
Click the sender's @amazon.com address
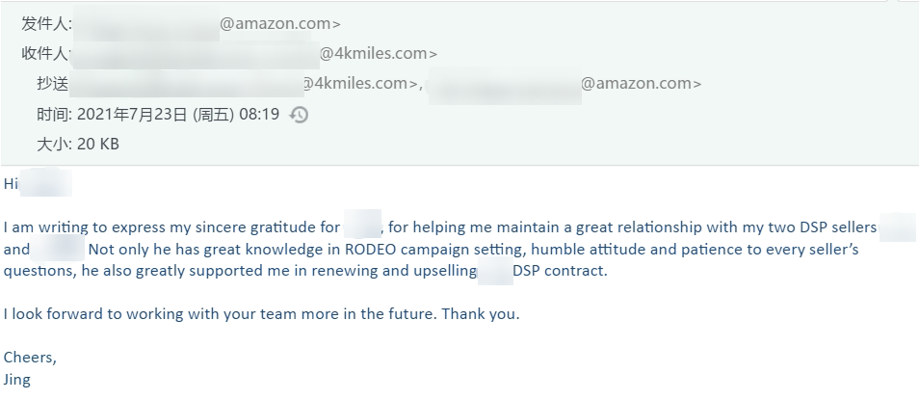(x=279, y=24)
